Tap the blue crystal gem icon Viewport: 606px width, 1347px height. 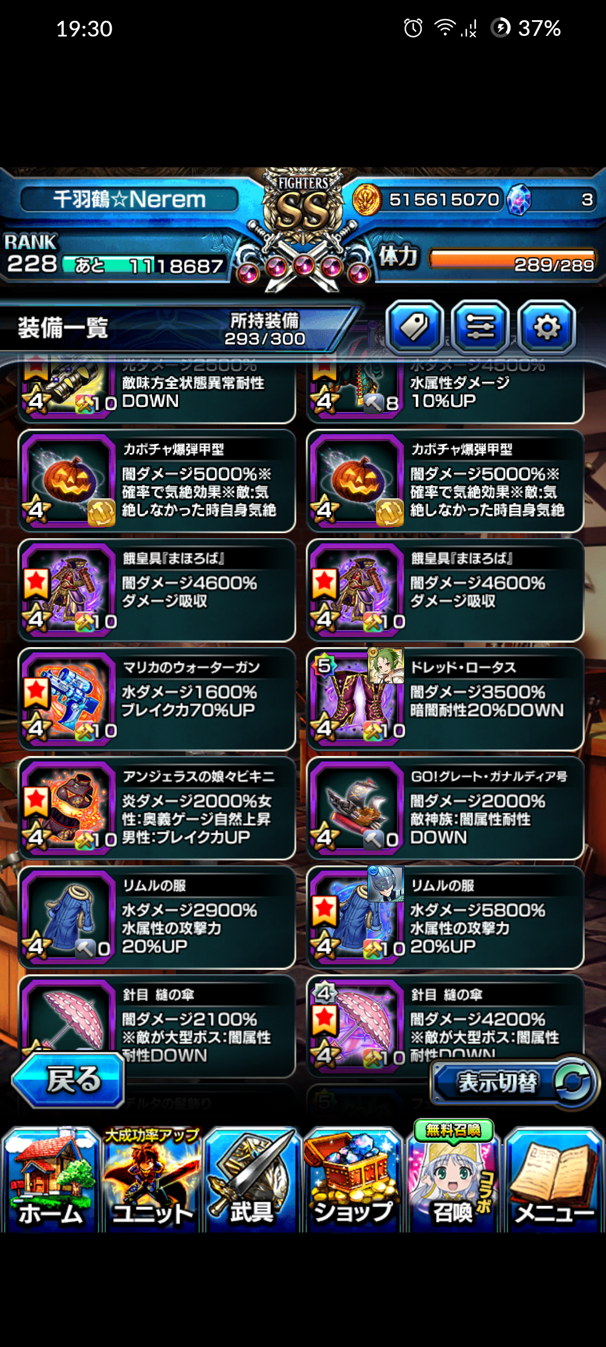[x=518, y=200]
